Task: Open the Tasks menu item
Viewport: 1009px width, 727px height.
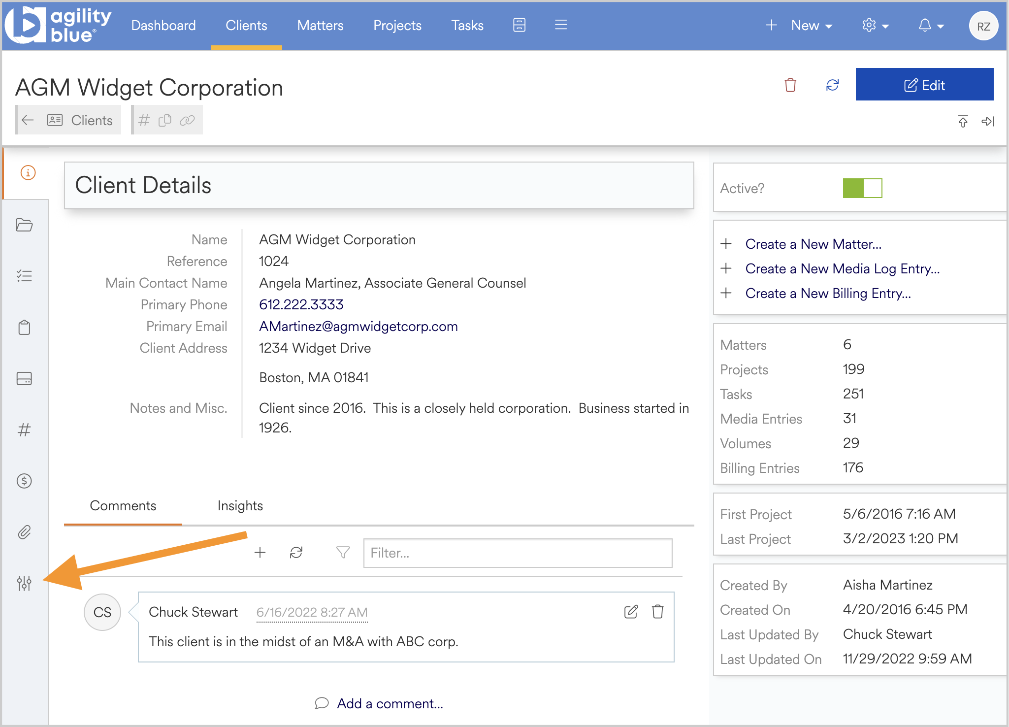Action: tap(467, 25)
